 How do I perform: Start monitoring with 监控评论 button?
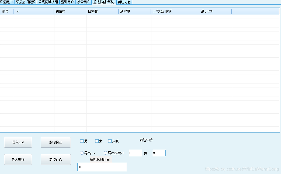click(x=55, y=159)
